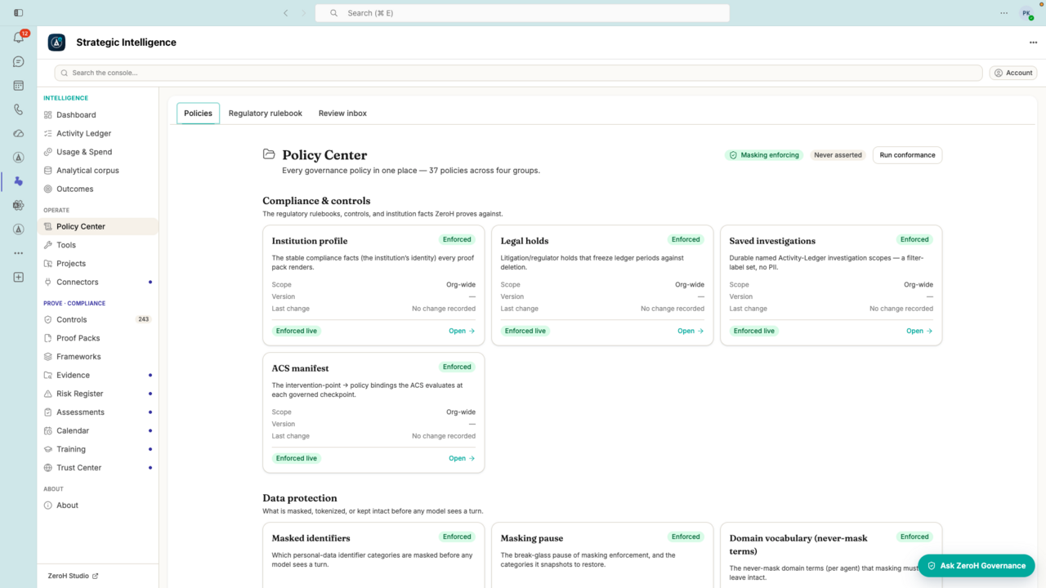Open Risk Register in sidebar

[98, 394]
